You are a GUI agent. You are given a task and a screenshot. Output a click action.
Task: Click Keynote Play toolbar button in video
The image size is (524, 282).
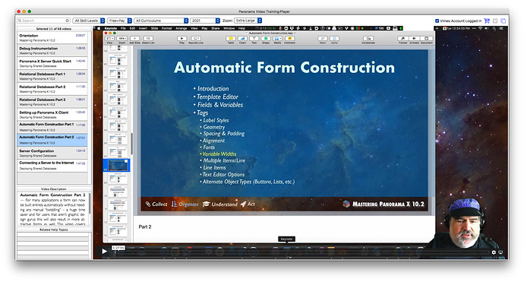pos(182,39)
